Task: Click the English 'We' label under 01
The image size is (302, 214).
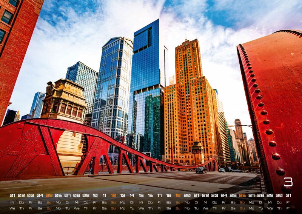Action: click(x=12, y=208)
